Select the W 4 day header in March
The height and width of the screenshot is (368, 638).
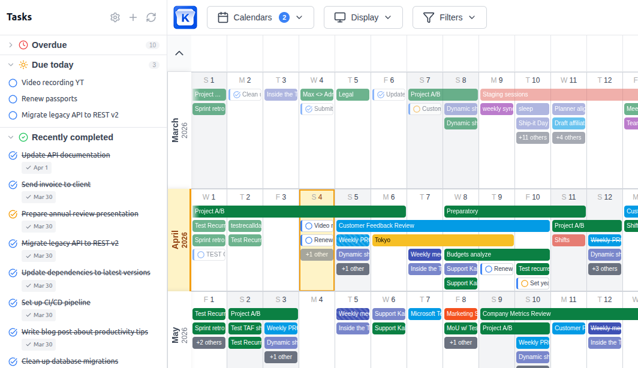317,80
